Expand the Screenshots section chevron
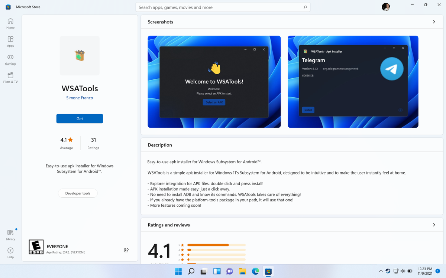This screenshot has width=446, height=278. pyautogui.click(x=434, y=22)
